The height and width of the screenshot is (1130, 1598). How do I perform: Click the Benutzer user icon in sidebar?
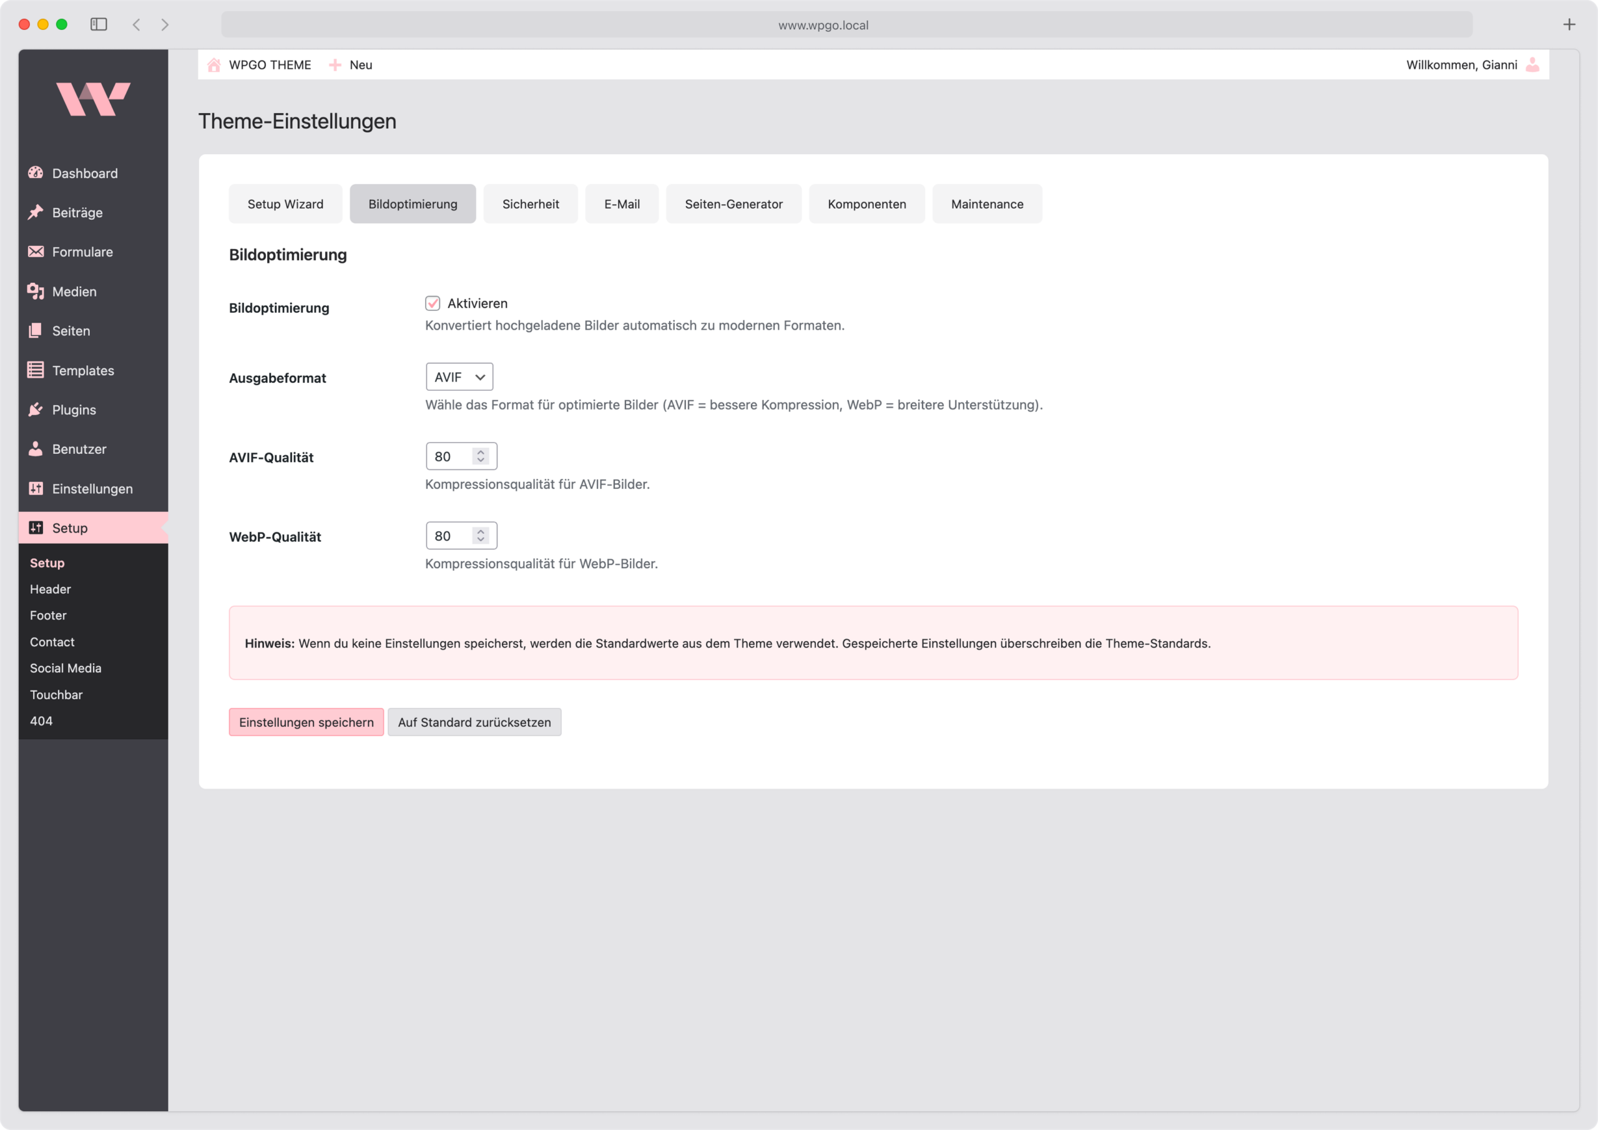(36, 449)
